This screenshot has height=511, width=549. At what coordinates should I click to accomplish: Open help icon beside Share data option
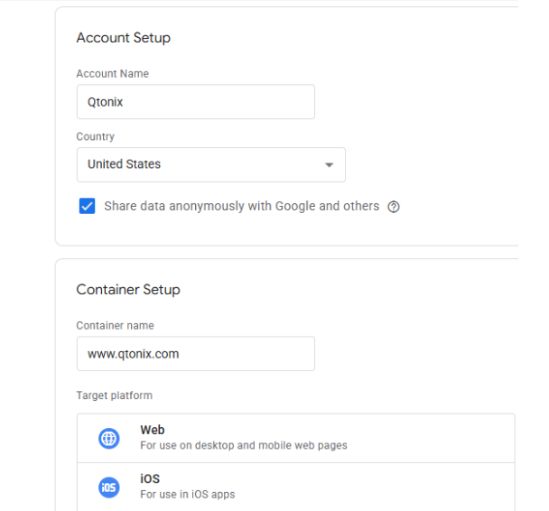click(x=394, y=207)
